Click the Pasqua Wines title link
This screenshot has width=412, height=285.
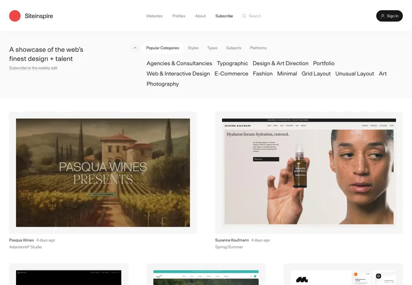(x=21, y=240)
